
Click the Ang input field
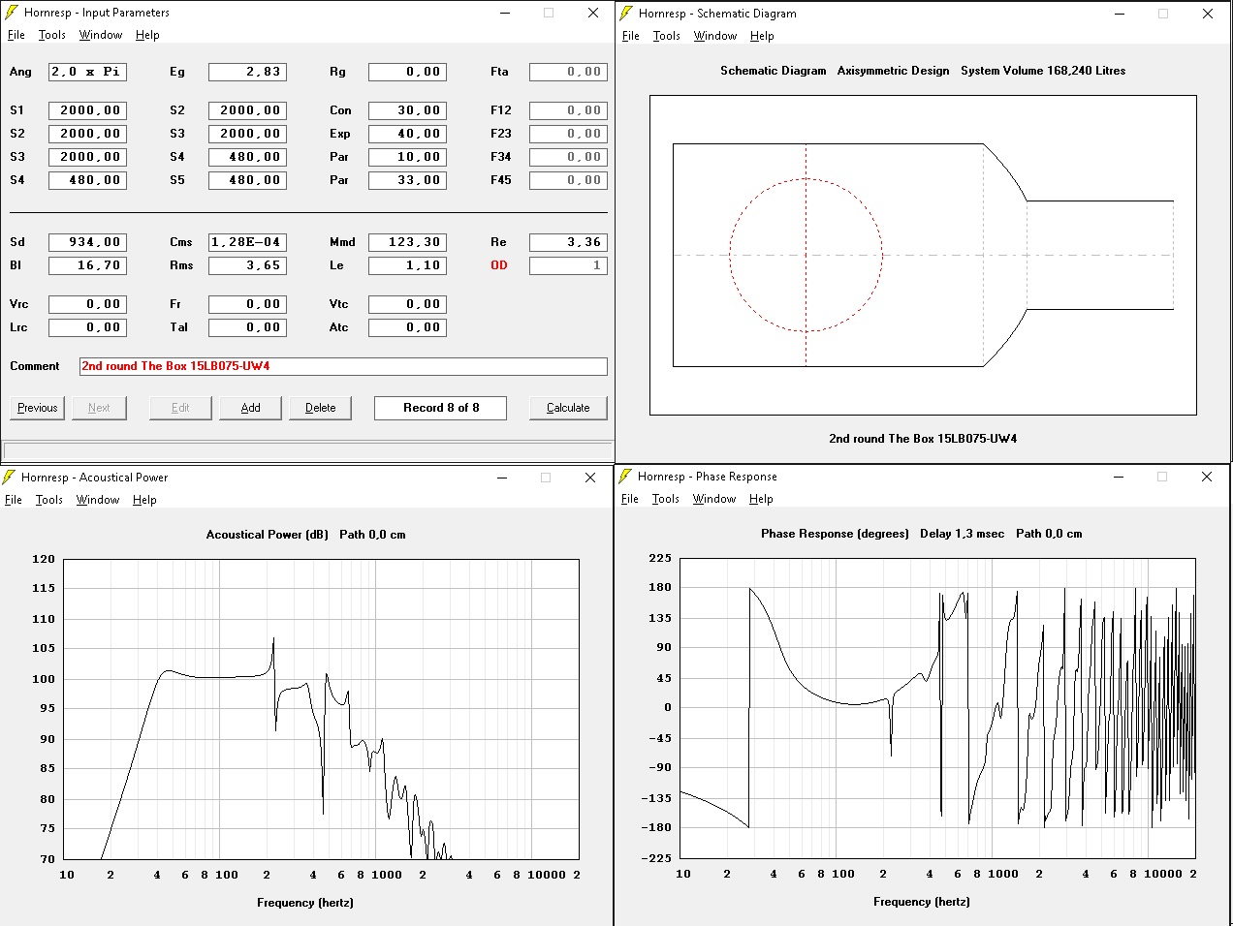click(87, 72)
